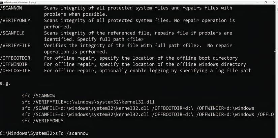
Task: Close the Administrator Command Prompt window
Action: (274, 2)
